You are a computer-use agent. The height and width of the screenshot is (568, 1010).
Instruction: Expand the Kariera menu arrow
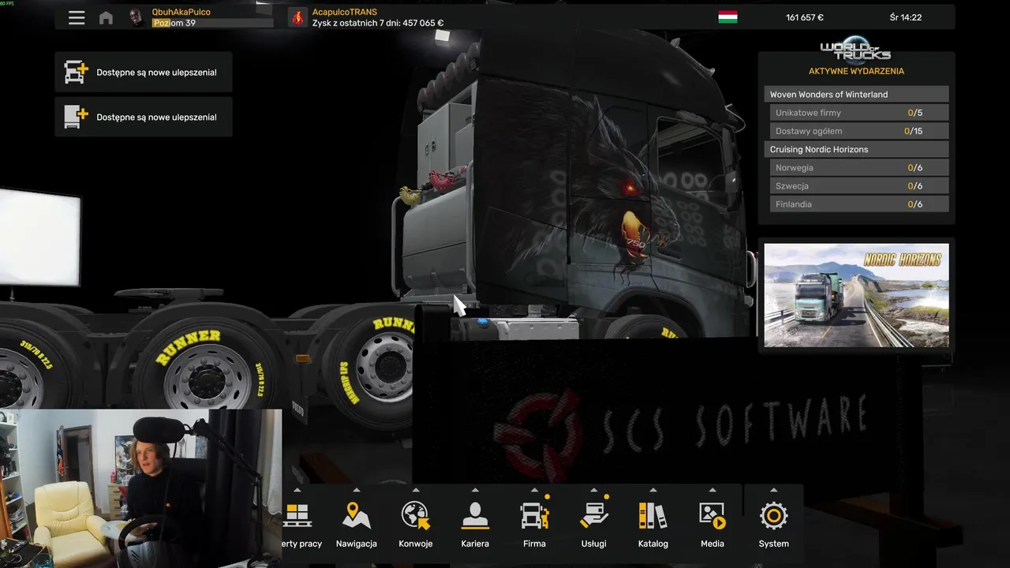475,490
